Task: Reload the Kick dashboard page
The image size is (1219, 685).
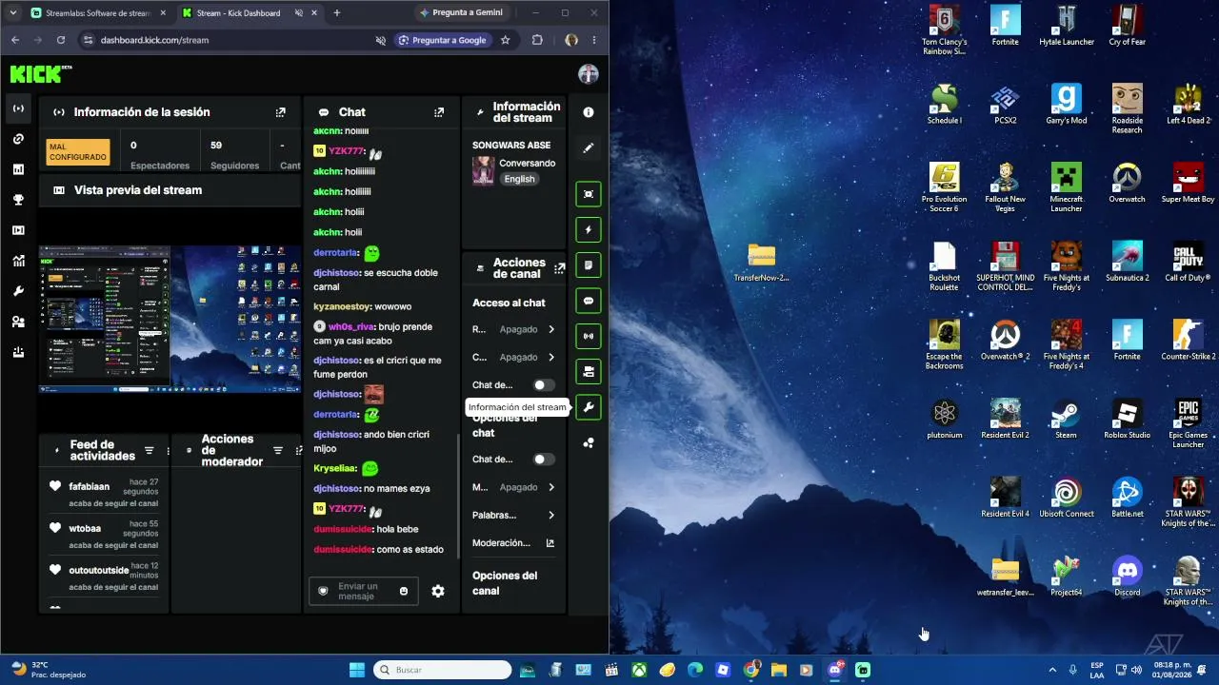Action: tap(61, 40)
